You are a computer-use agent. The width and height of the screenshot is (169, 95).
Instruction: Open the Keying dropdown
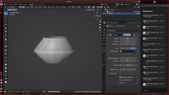pyautogui.click(x=18, y=92)
